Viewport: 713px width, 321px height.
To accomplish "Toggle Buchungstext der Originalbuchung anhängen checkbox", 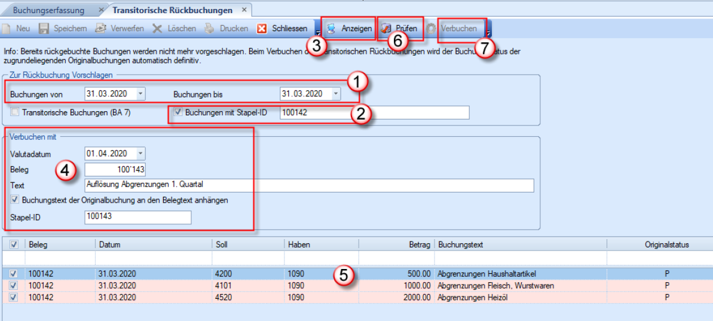I will pos(14,200).
